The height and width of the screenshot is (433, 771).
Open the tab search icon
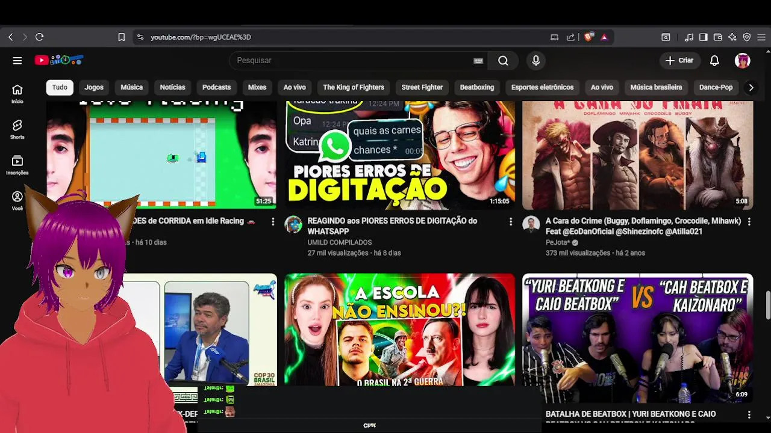(x=666, y=37)
